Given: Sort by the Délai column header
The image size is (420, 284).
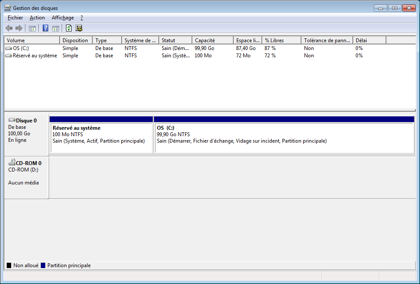Looking at the screenshot, I should click(370, 41).
